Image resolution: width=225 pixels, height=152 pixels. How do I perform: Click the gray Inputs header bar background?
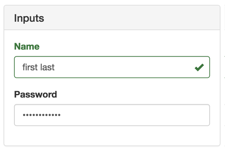tap(130, 18)
